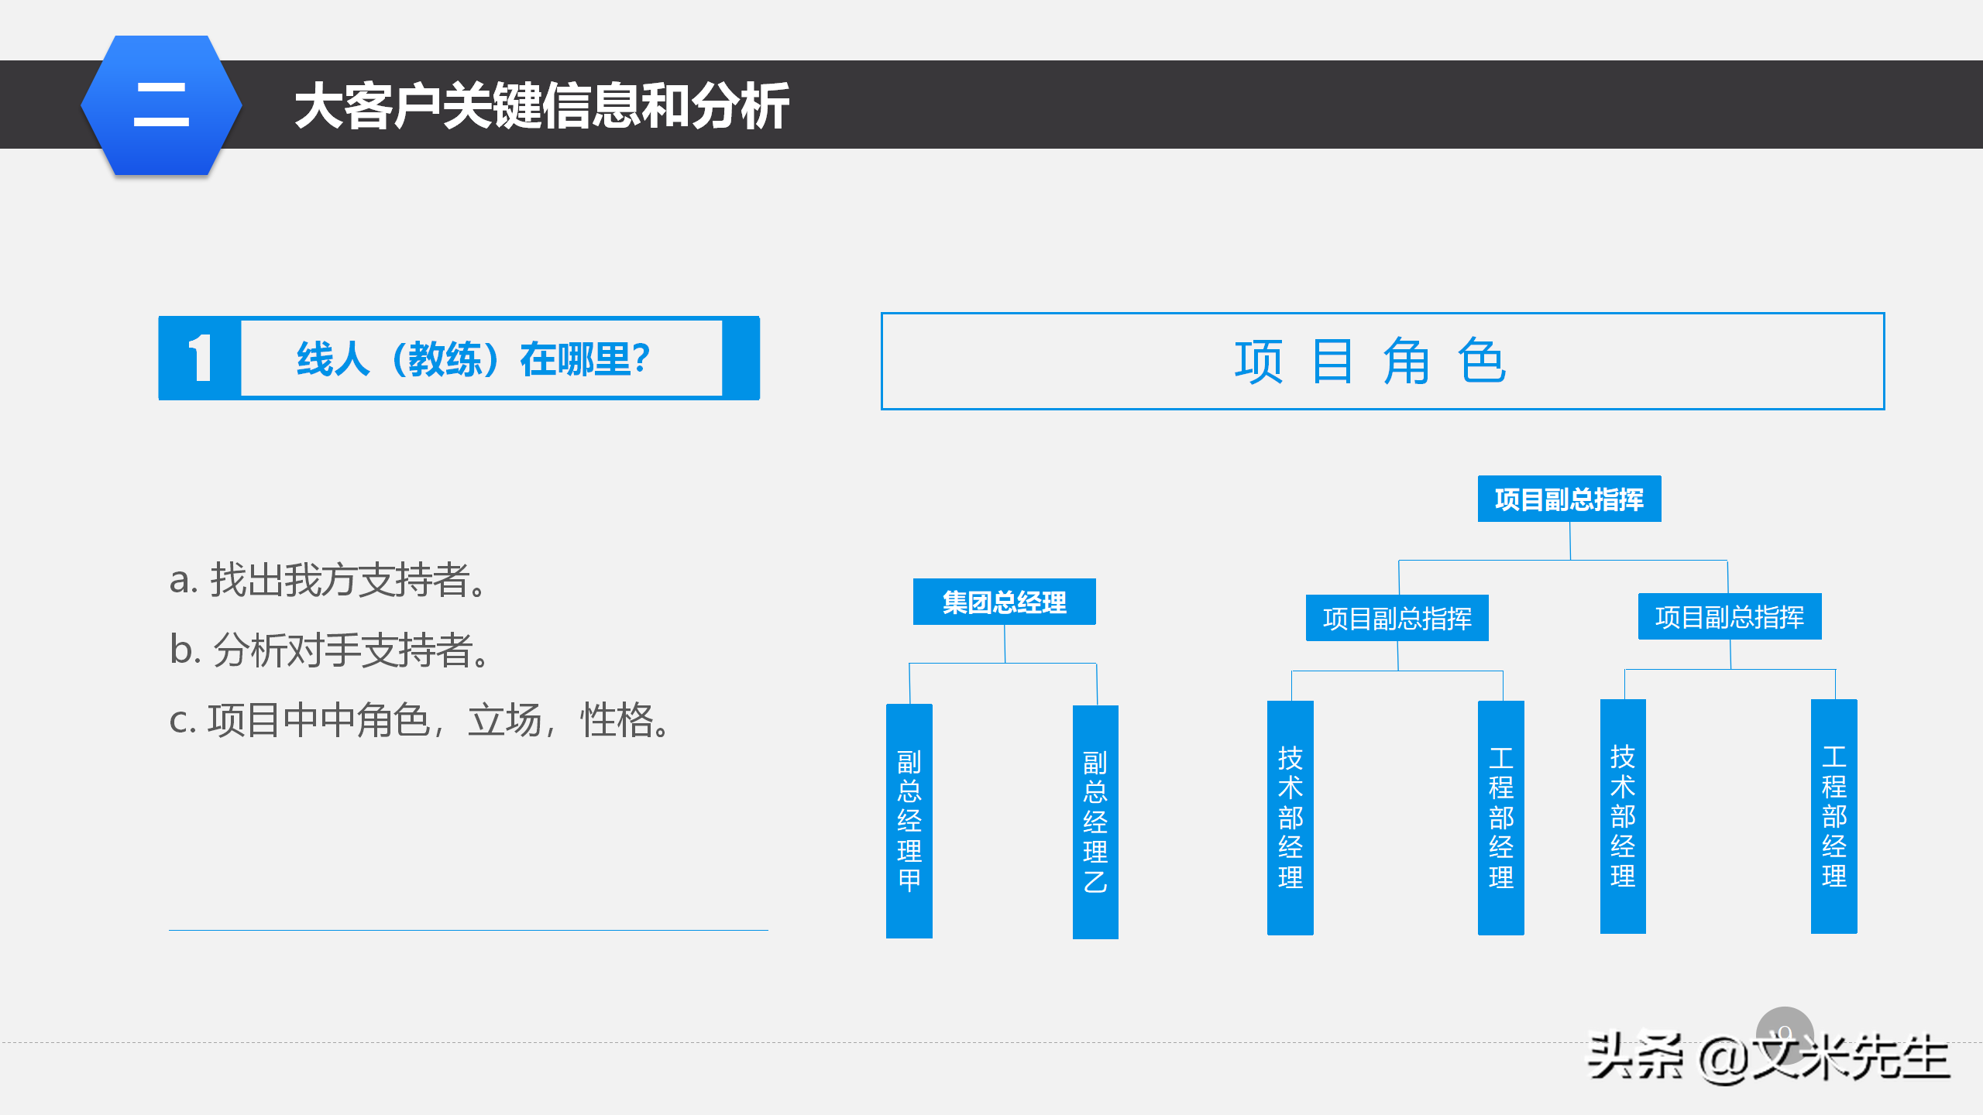The height and width of the screenshot is (1115, 1983).
Task: Select the 项目副总指挥 top node
Action: [x=1568, y=499]
